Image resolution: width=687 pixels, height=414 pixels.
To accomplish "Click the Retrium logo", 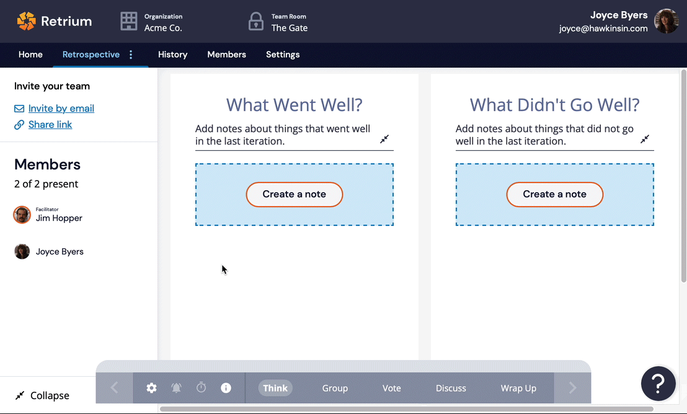I will pos(54,21).
